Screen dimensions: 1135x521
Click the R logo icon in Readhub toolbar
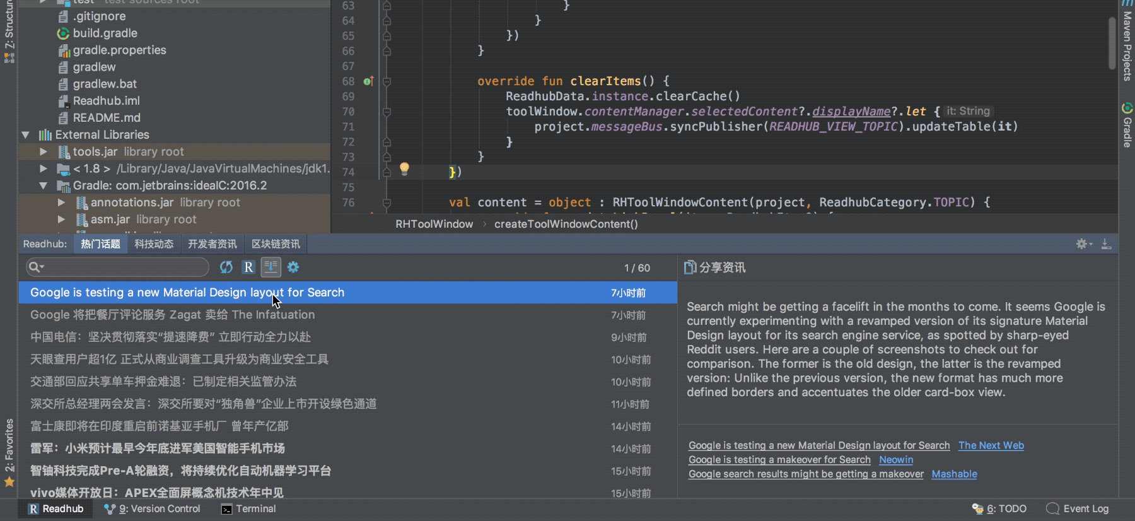click(x=248, y=267)
